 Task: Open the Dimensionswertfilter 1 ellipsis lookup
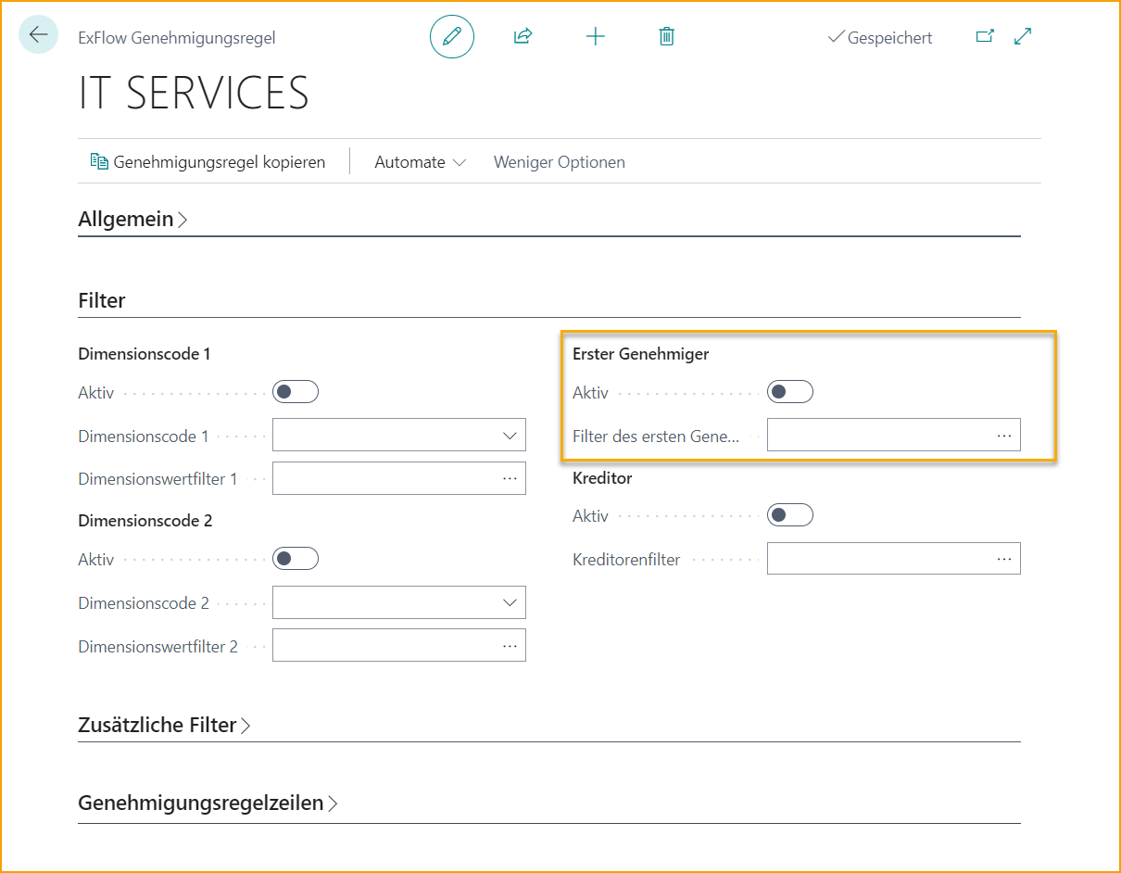[510, 477]
